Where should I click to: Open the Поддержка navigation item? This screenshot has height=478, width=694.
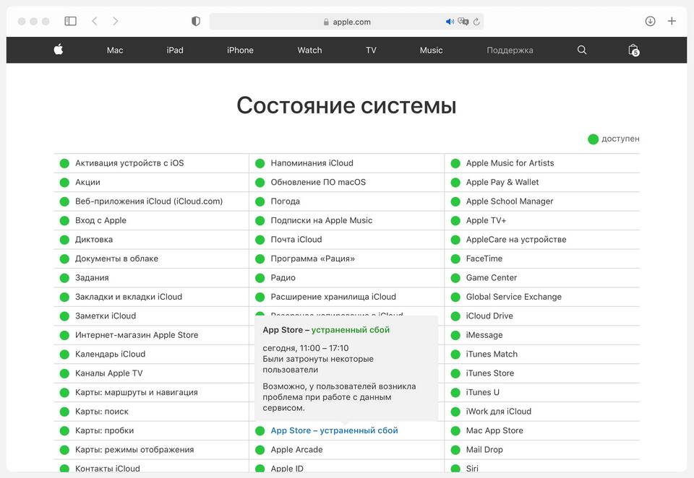point(510,50)
